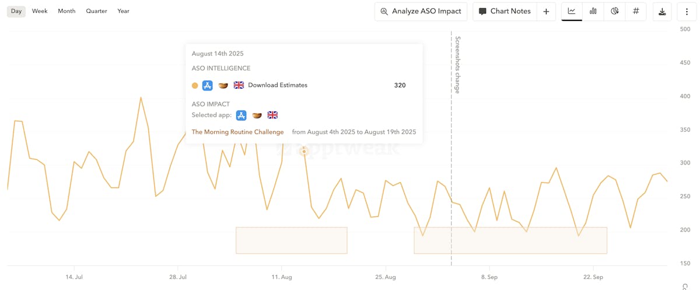
Task: Download the chart data
Action: pyautogui.click(x=662, y=12)
